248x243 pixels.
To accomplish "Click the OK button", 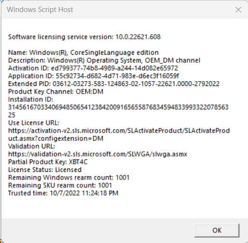I will coord(217,231).
